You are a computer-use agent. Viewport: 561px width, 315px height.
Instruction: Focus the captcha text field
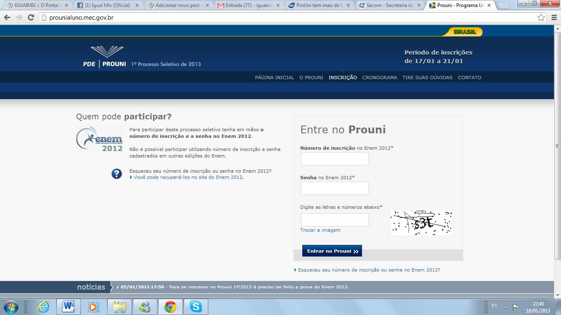click(x=335, y=220)
